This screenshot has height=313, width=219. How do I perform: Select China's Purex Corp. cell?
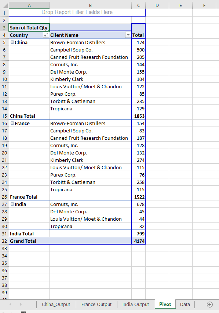click(x=90, y=94)
